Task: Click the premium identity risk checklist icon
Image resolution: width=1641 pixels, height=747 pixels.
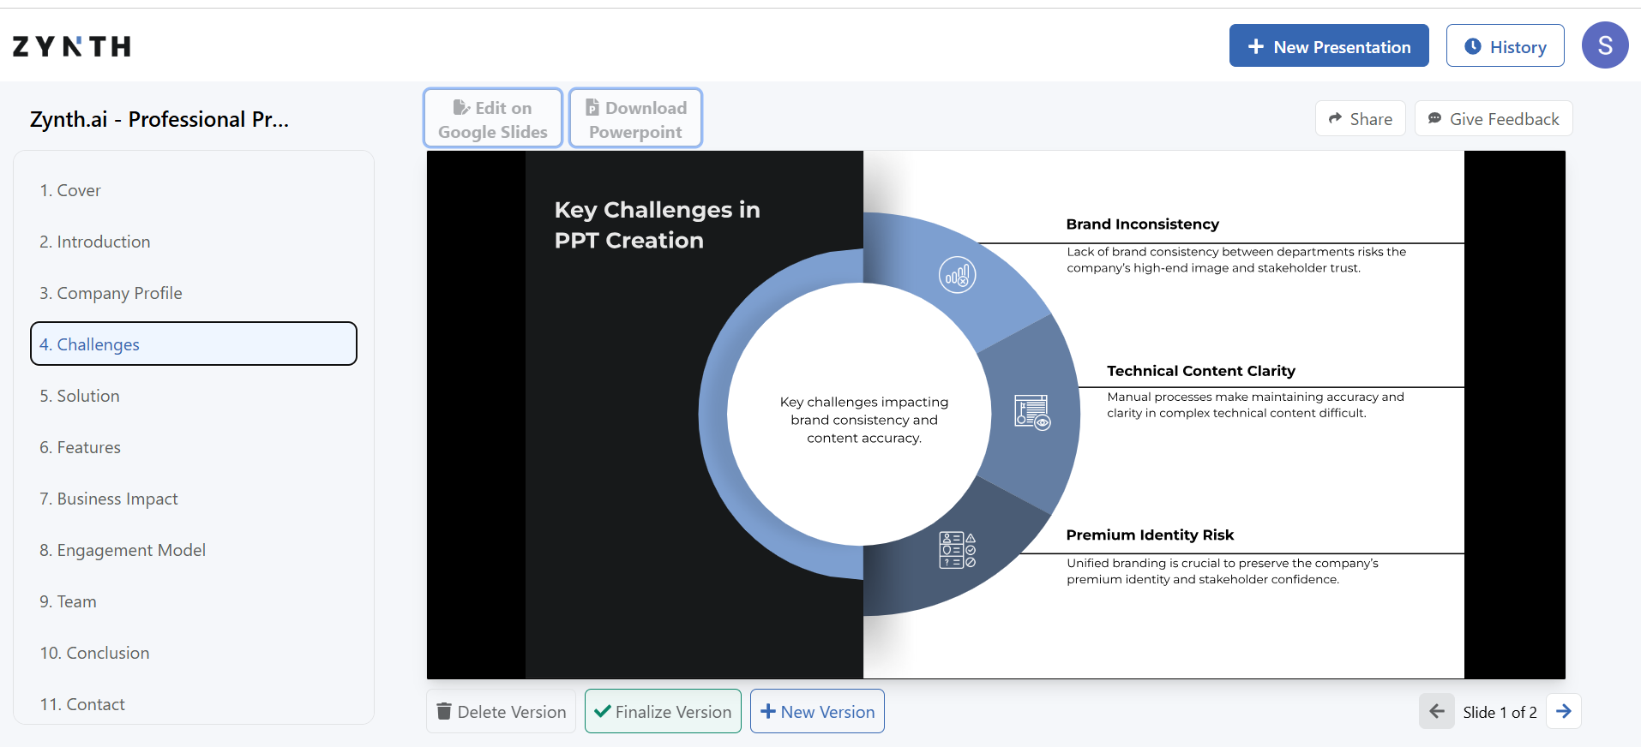Action: [x=957, y=550]
